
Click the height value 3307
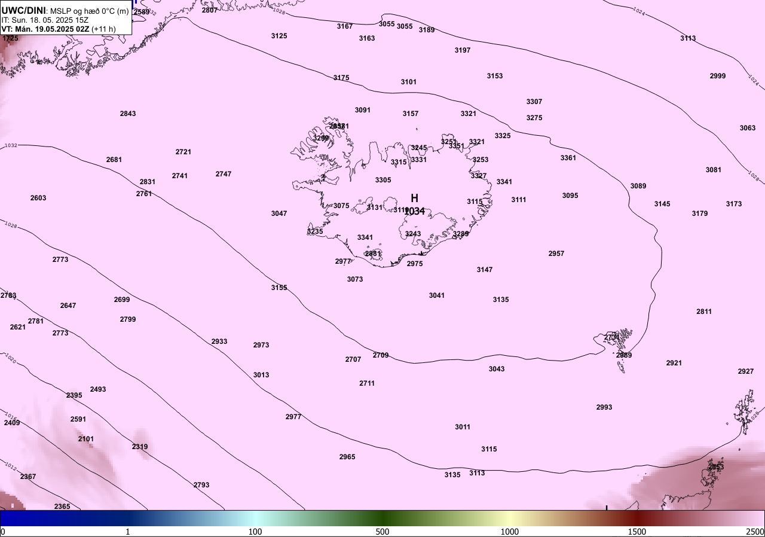click(x=534, y=102)
